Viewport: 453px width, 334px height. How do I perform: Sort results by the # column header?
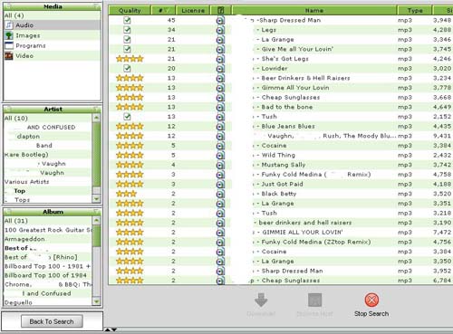coord(163,11)
